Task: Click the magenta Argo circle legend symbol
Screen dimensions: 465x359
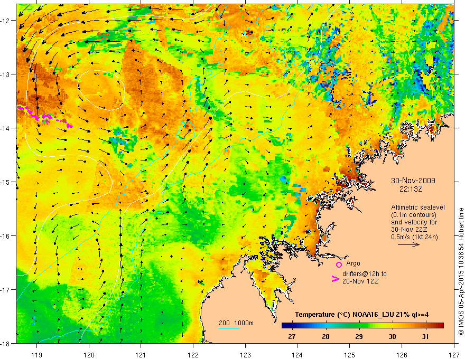Action: tap(339, 264)
